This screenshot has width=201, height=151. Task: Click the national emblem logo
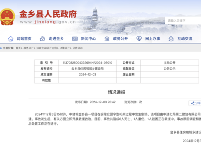click(7, 17)
